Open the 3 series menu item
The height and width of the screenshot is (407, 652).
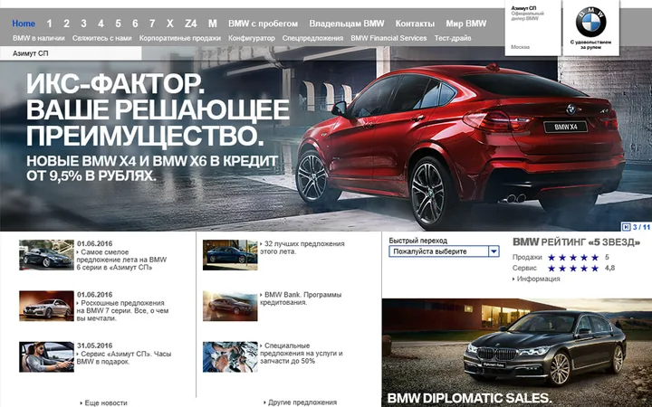(83, 24)
